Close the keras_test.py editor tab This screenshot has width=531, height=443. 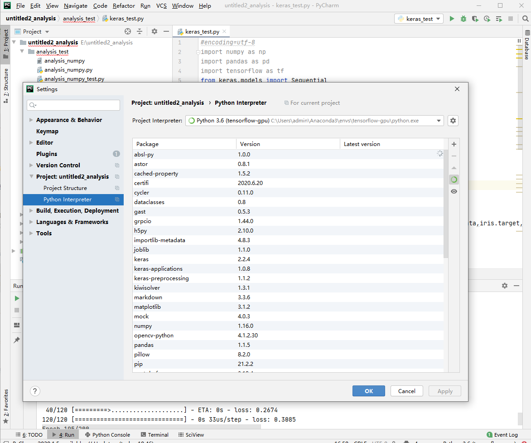click(224, 31)
